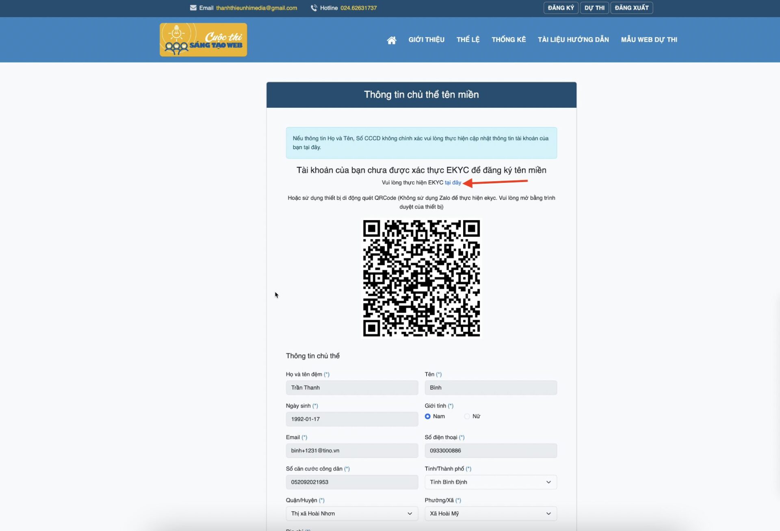Viewport: 780px width, 531px height.
Task: Click the 'Thông tin chủ thể' section heading
Action: point(312,356)
